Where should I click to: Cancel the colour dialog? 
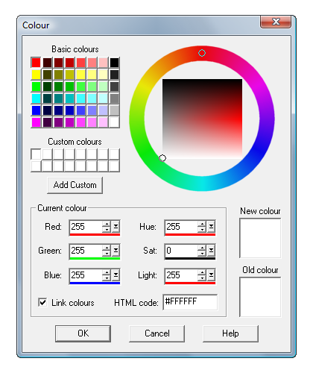157,333
